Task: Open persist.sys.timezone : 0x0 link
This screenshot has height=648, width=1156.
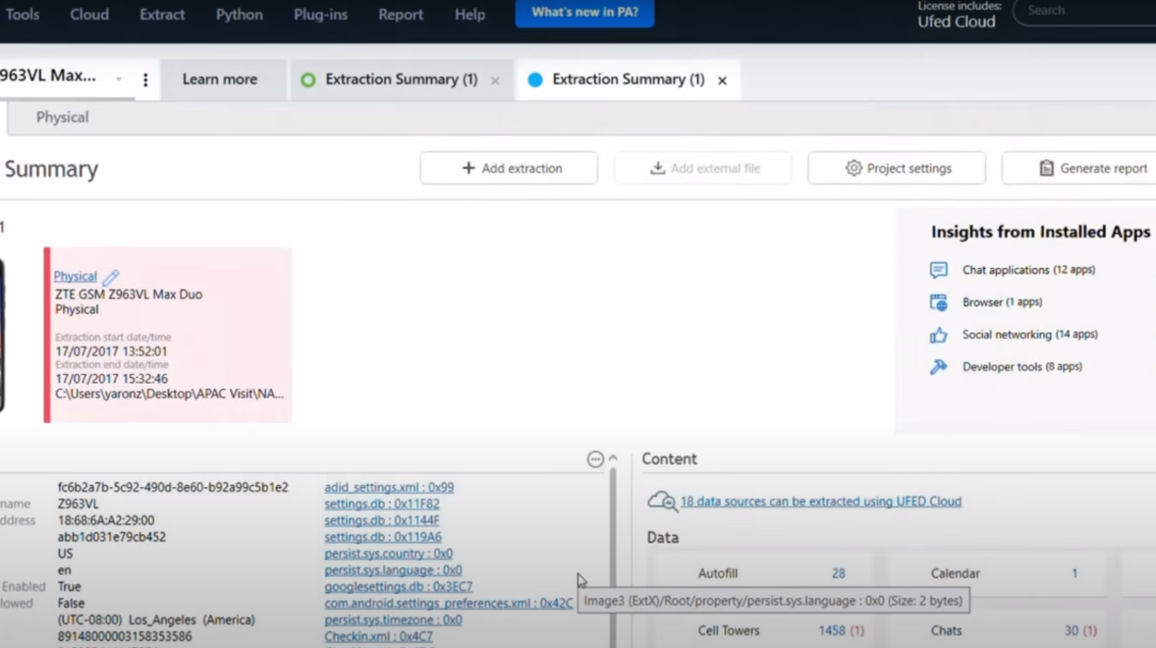Action: pos(393,620)
